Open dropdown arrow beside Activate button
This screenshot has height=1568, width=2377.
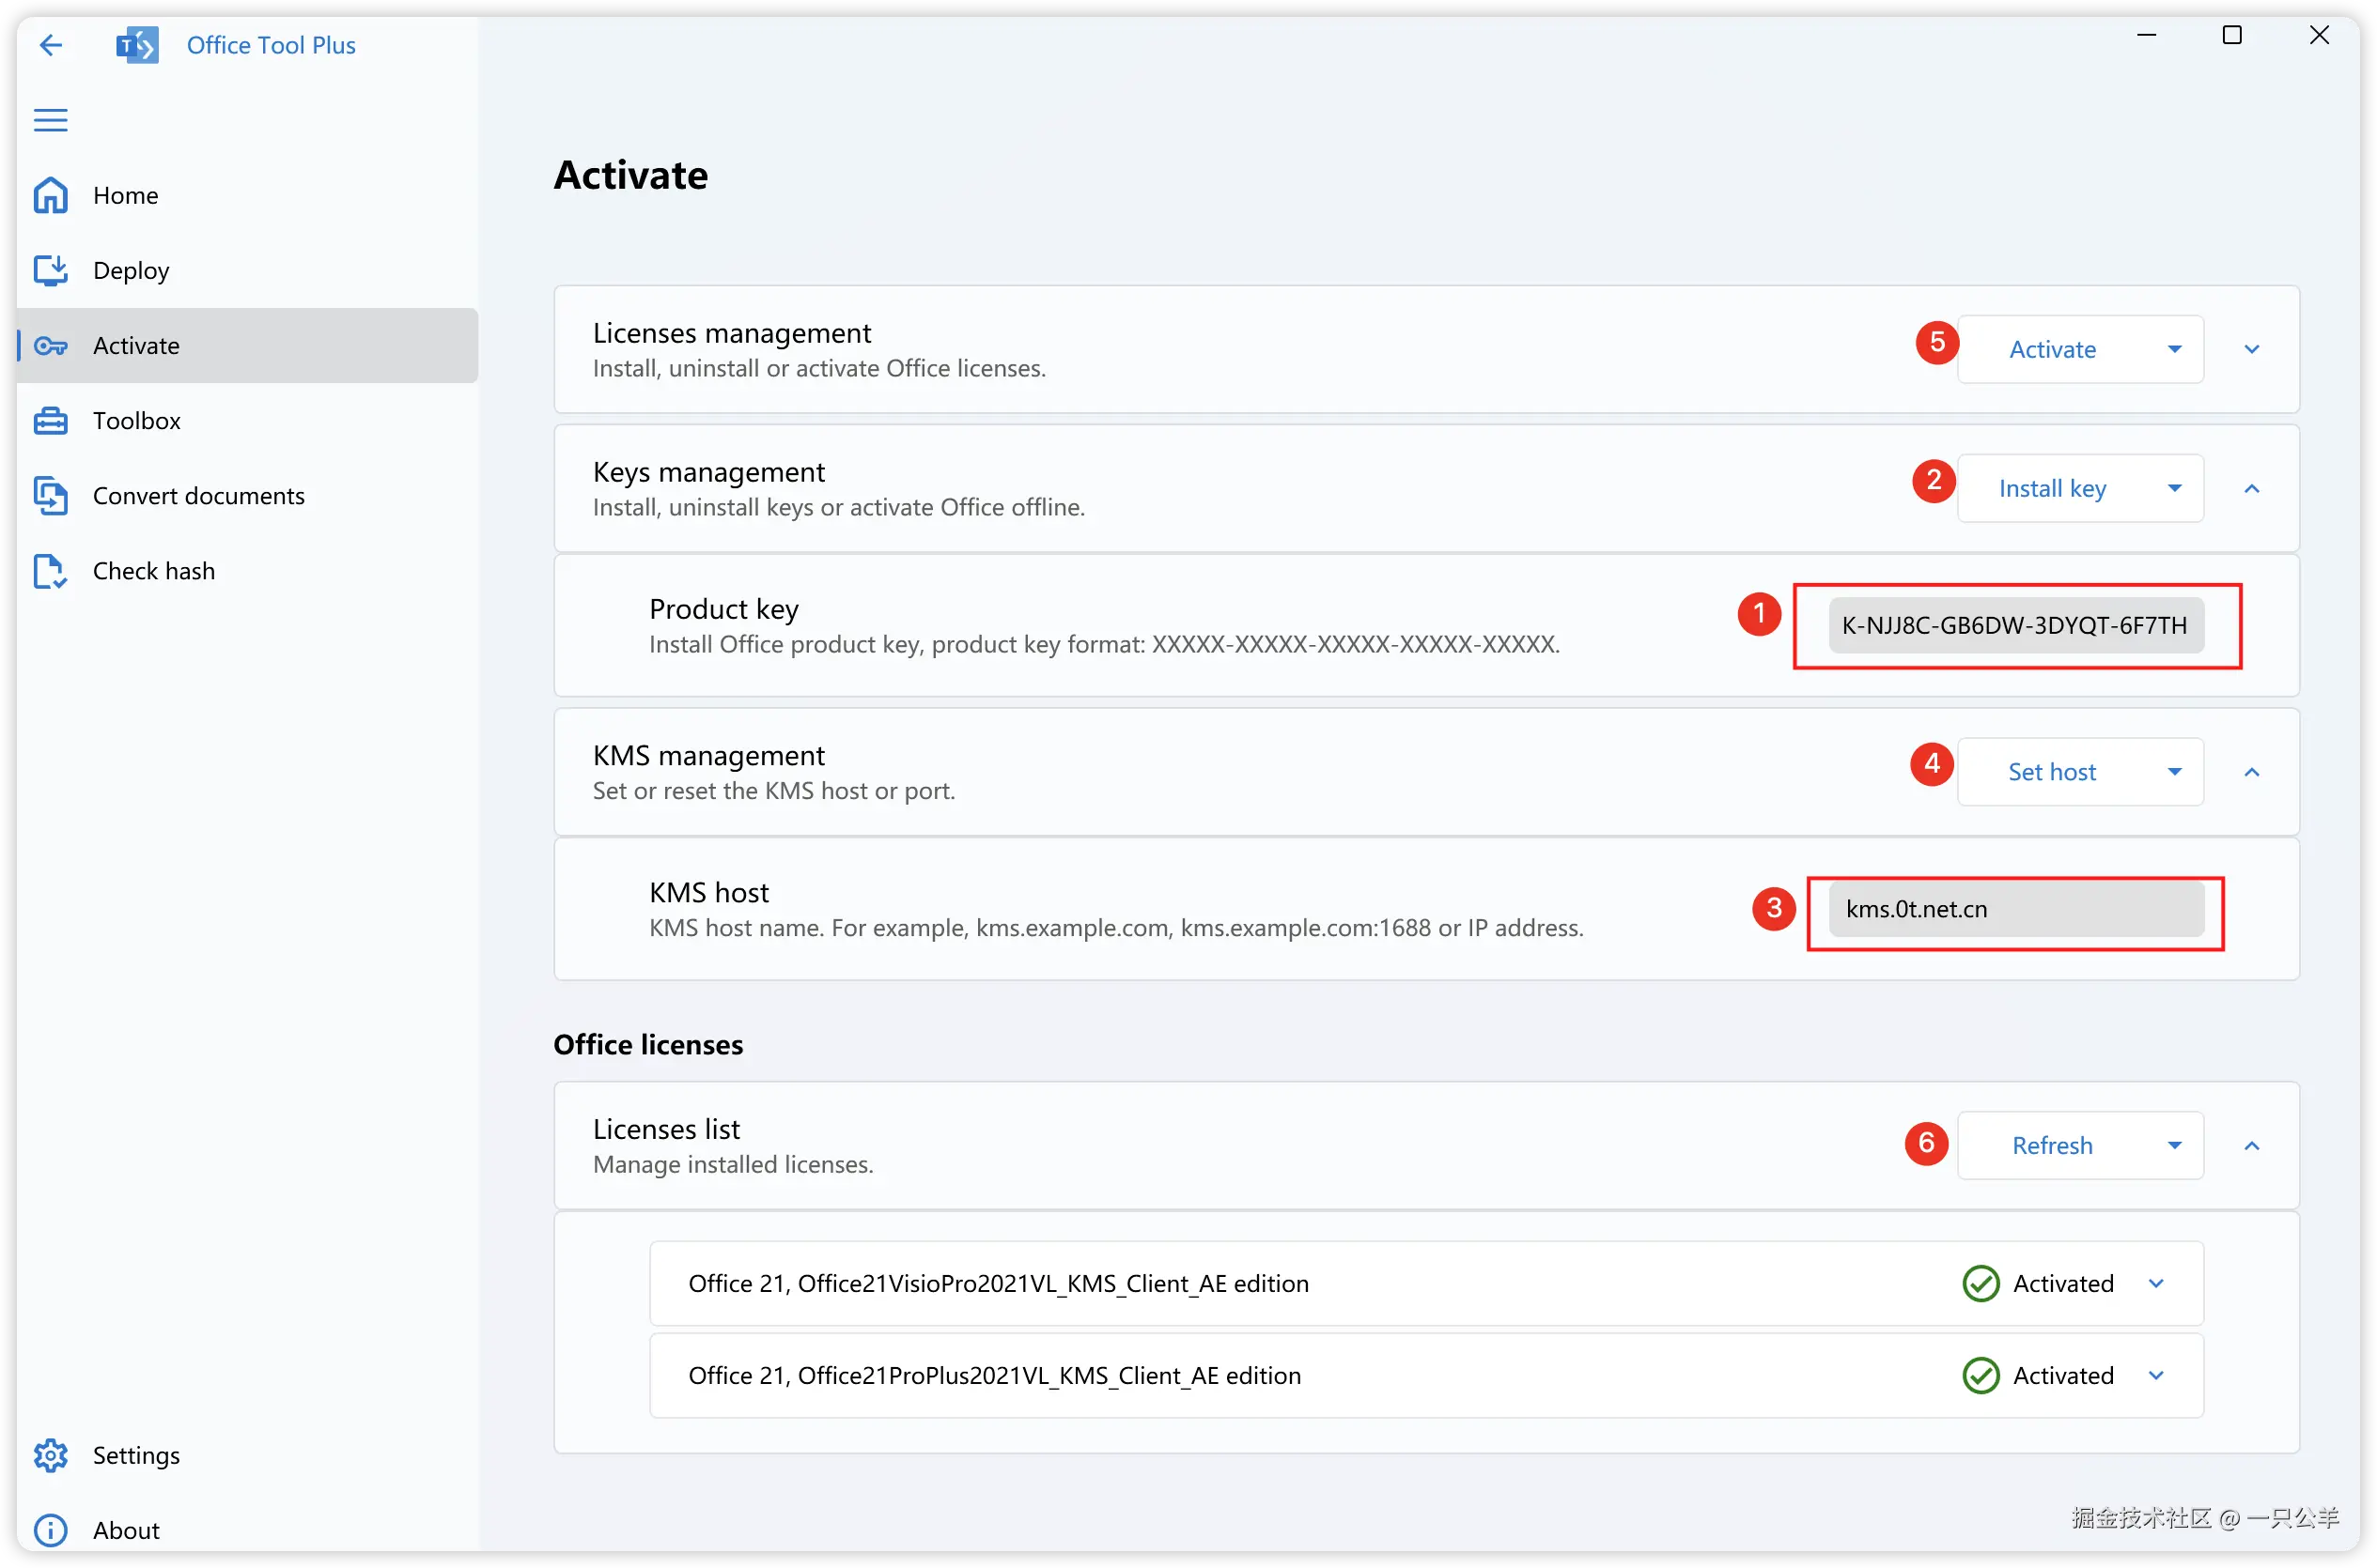click(2174, 349)
